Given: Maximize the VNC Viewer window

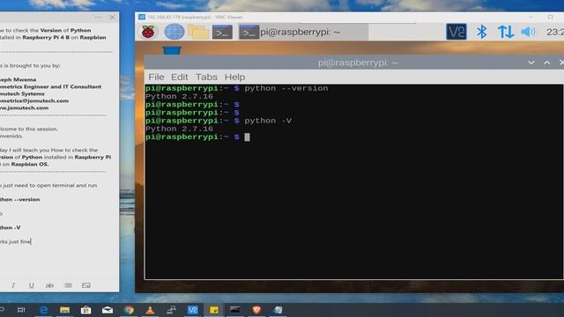Looking at the screenshot, I should pos(550,17).
